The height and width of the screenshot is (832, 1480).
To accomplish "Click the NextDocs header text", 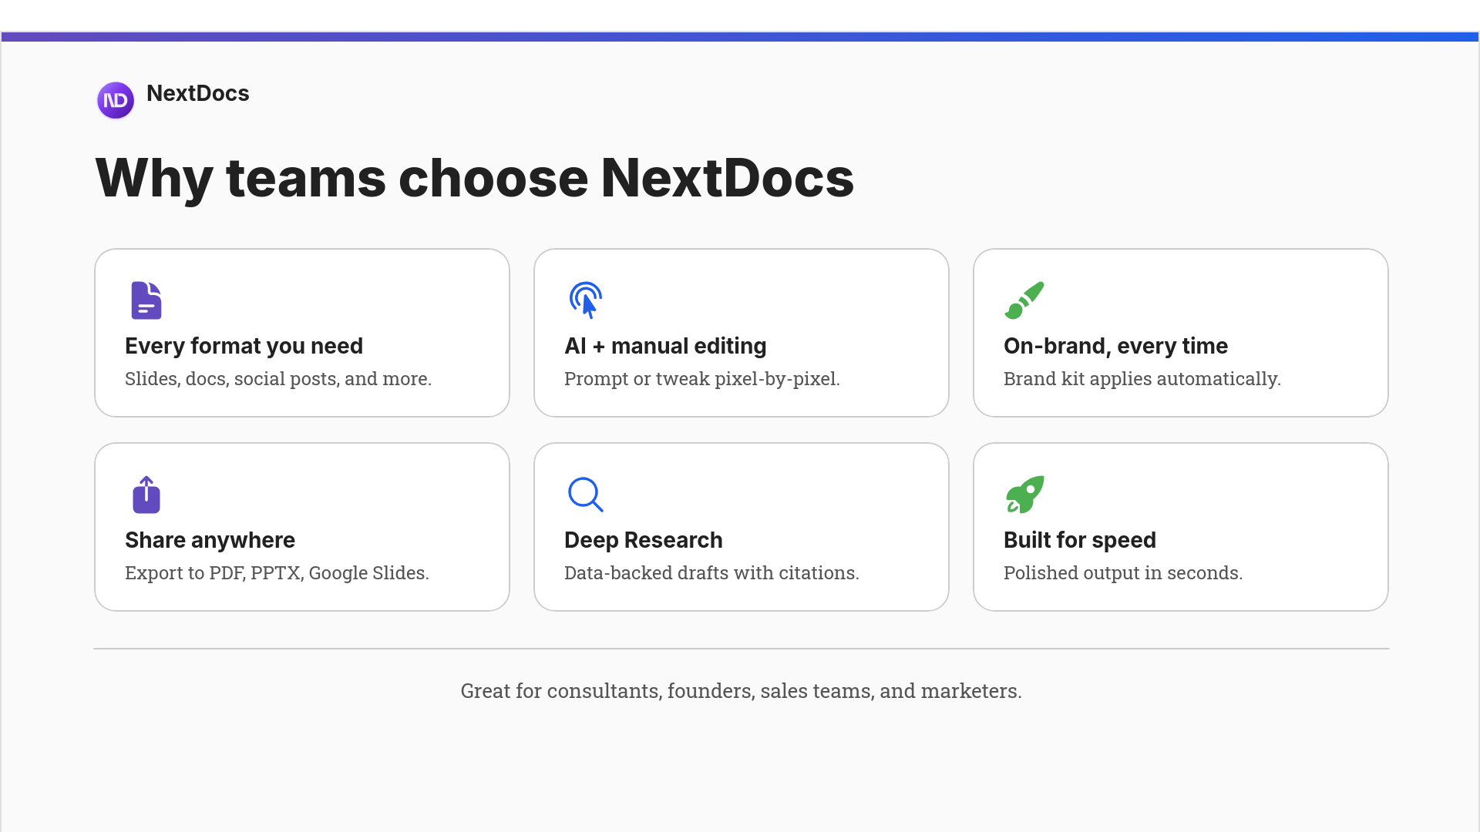I will click(197, 93).
